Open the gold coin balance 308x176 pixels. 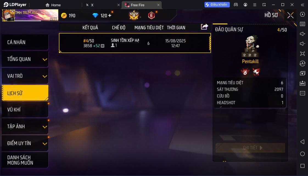click(x=68, y=16)
